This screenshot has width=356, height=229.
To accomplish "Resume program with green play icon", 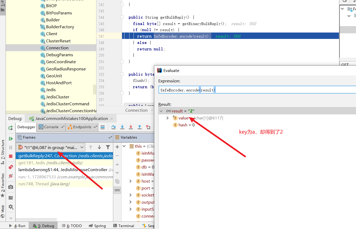I will 11,139.
